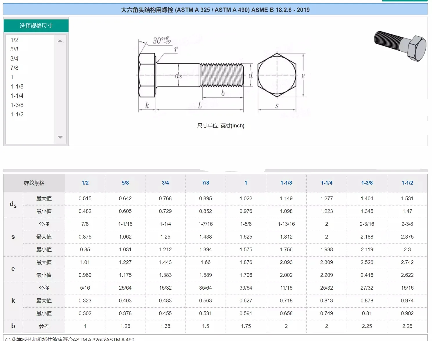
Task: Click cell value 1-13/16
Action: (286, 224)
